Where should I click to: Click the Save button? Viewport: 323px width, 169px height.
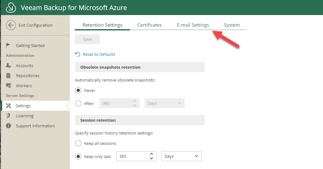87,39
